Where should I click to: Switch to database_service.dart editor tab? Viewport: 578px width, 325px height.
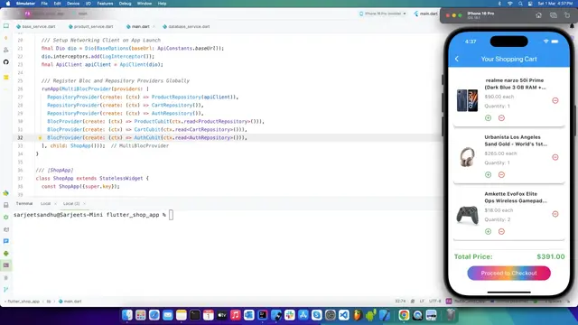pos(186,26)
